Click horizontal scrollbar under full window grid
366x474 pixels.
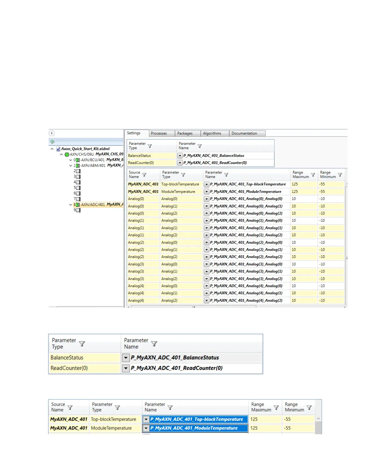point(193,306)
